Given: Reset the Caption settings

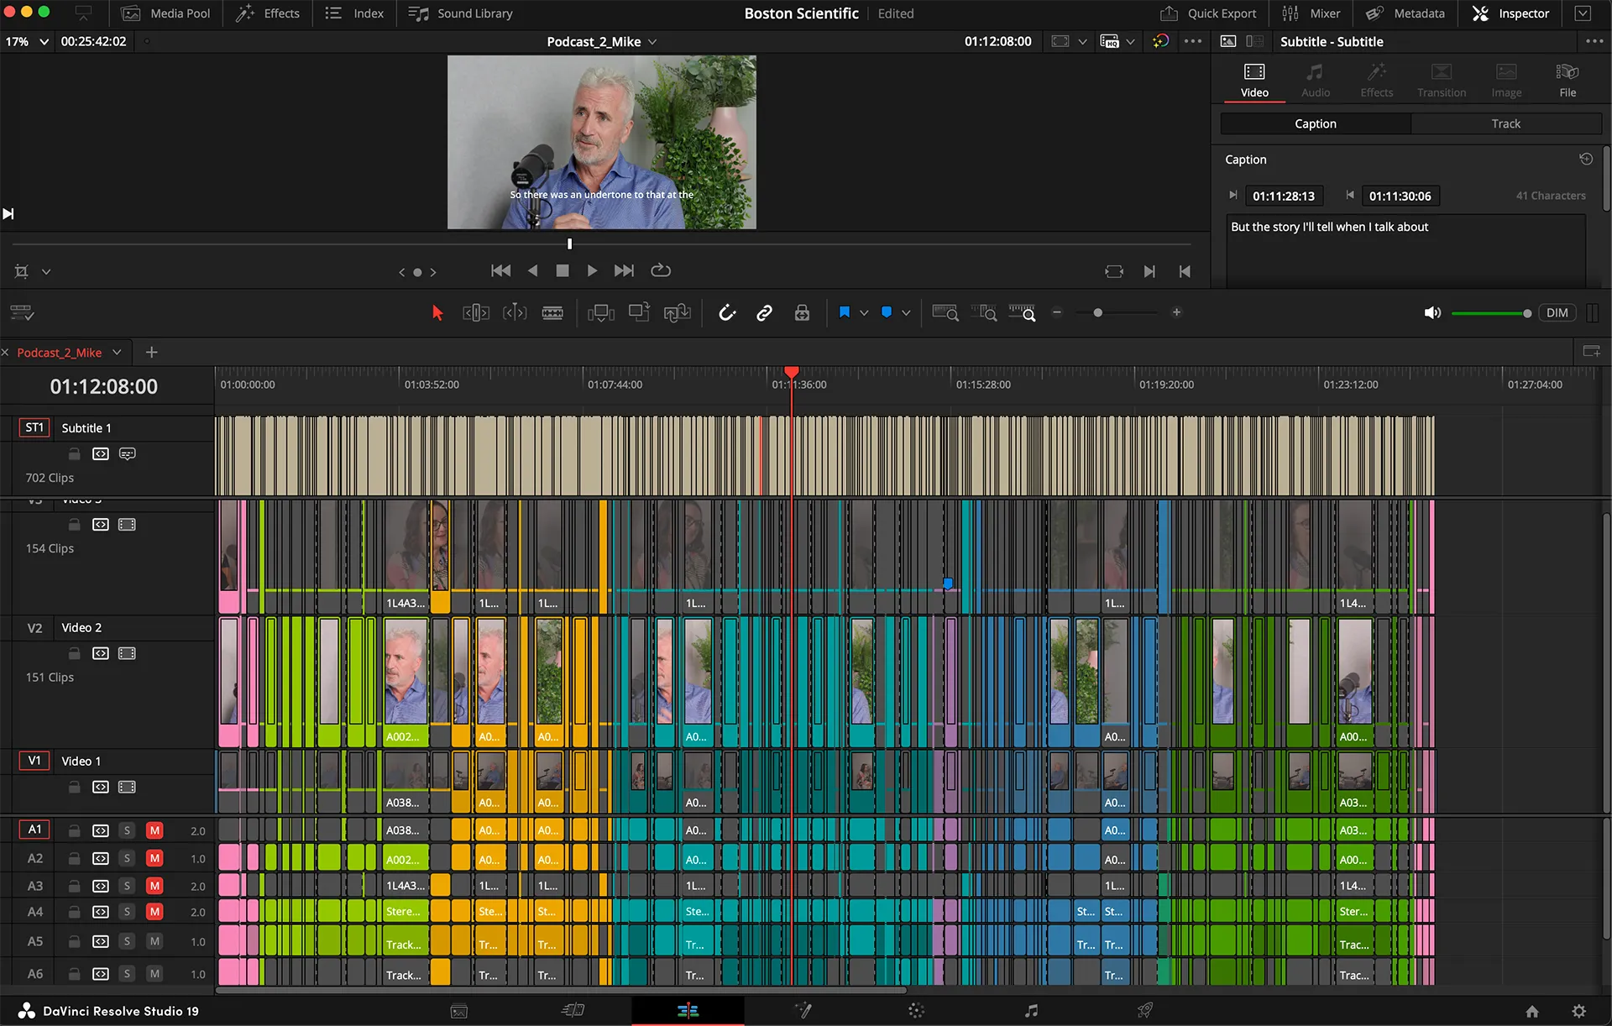Looking at the screenshot, I should click(x=1586, y=159).
